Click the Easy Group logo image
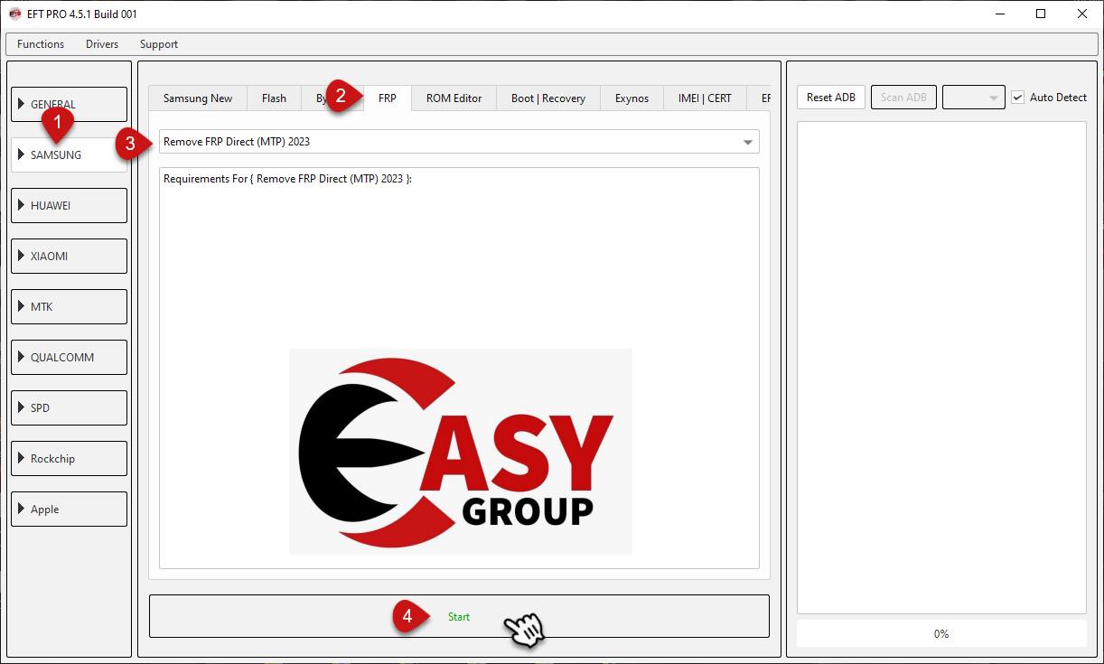This screenshot has height=664, width=1104. point(461,452)
